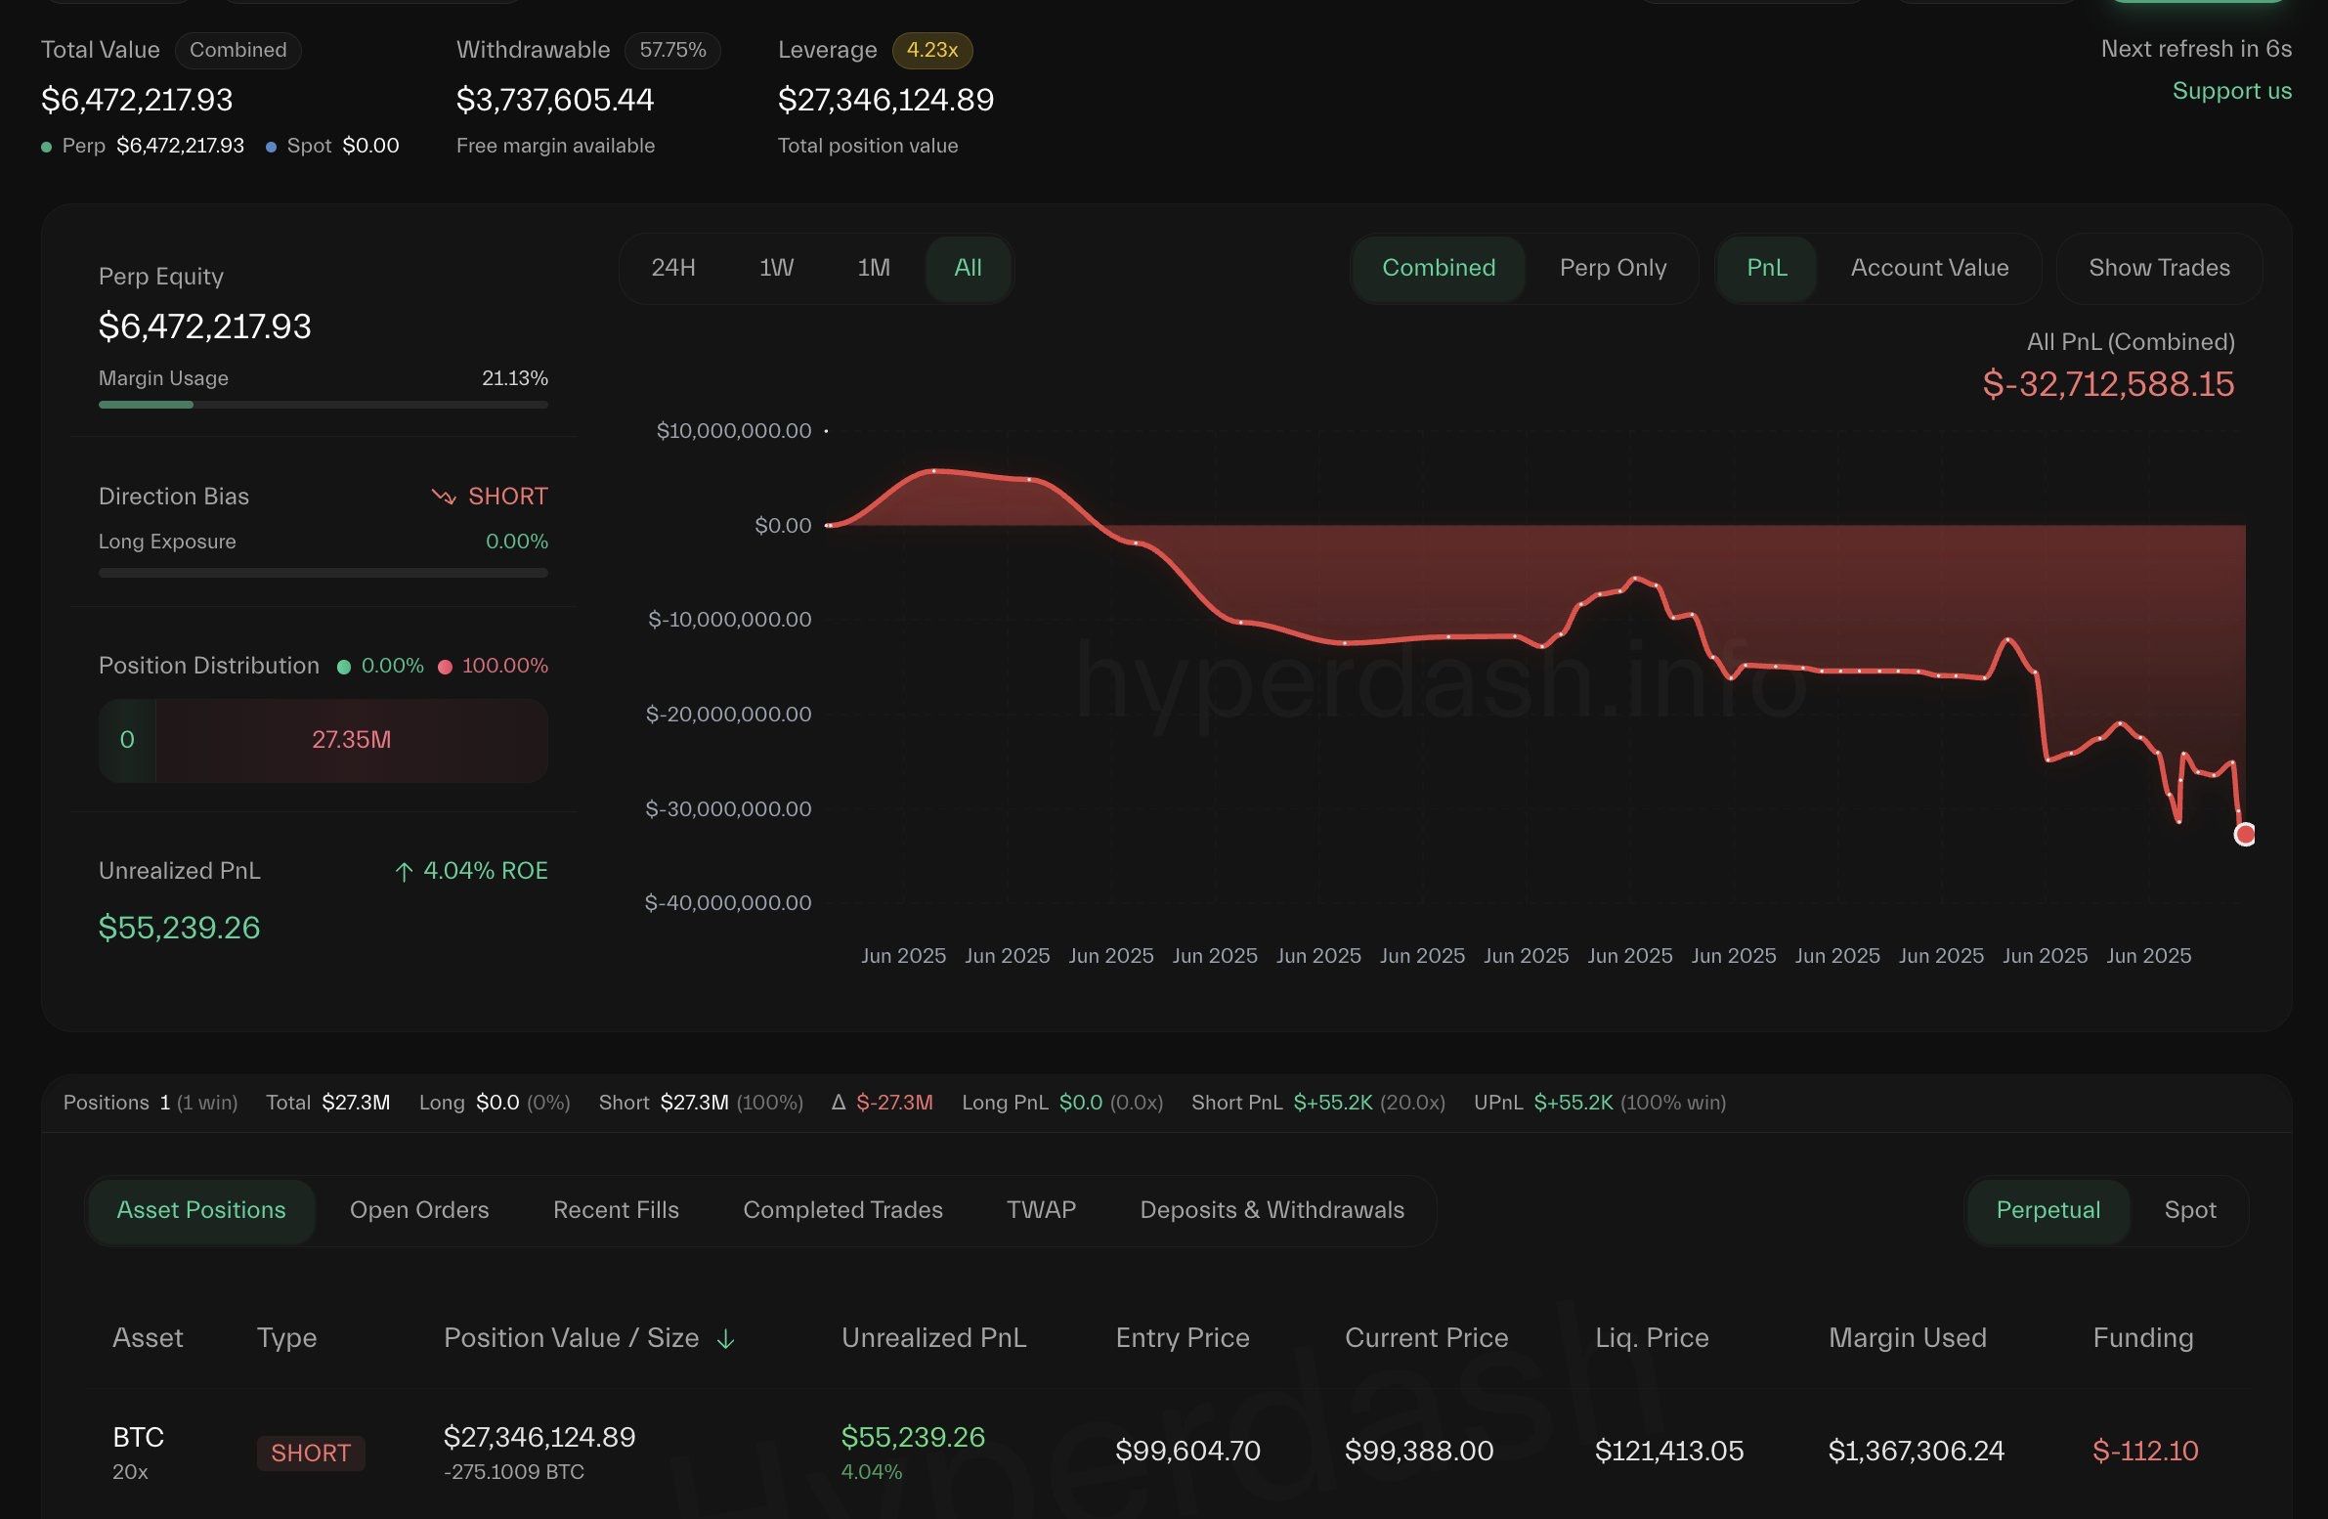Screen dimensions: 2328x1519
Task: Switch positions view to Spot
Action: [2189, 1210]
